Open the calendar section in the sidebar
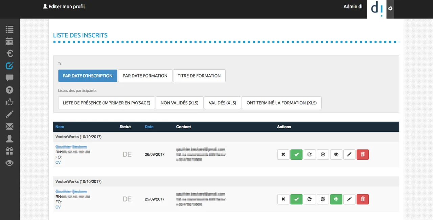The image size is (433, 220). [9, 41]
